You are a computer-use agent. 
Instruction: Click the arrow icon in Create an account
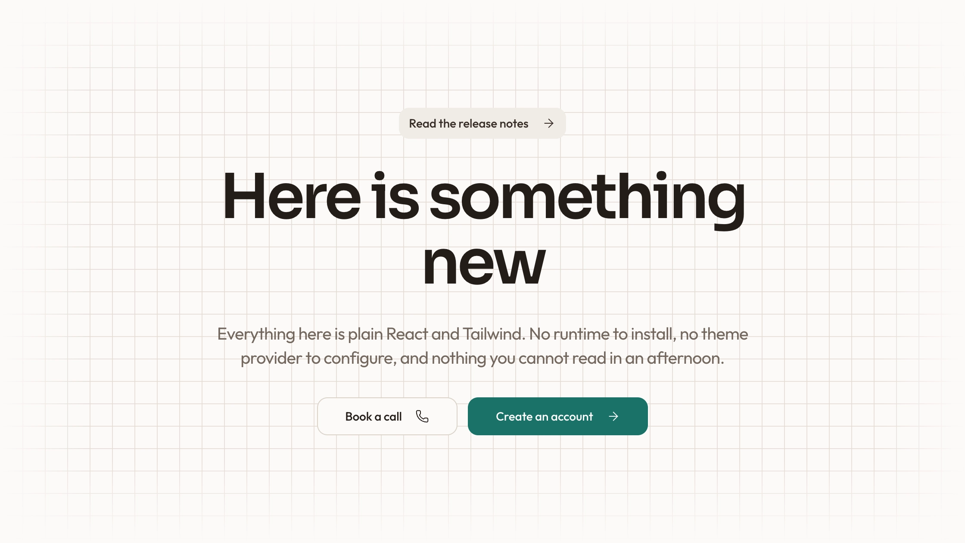point(613,416)
